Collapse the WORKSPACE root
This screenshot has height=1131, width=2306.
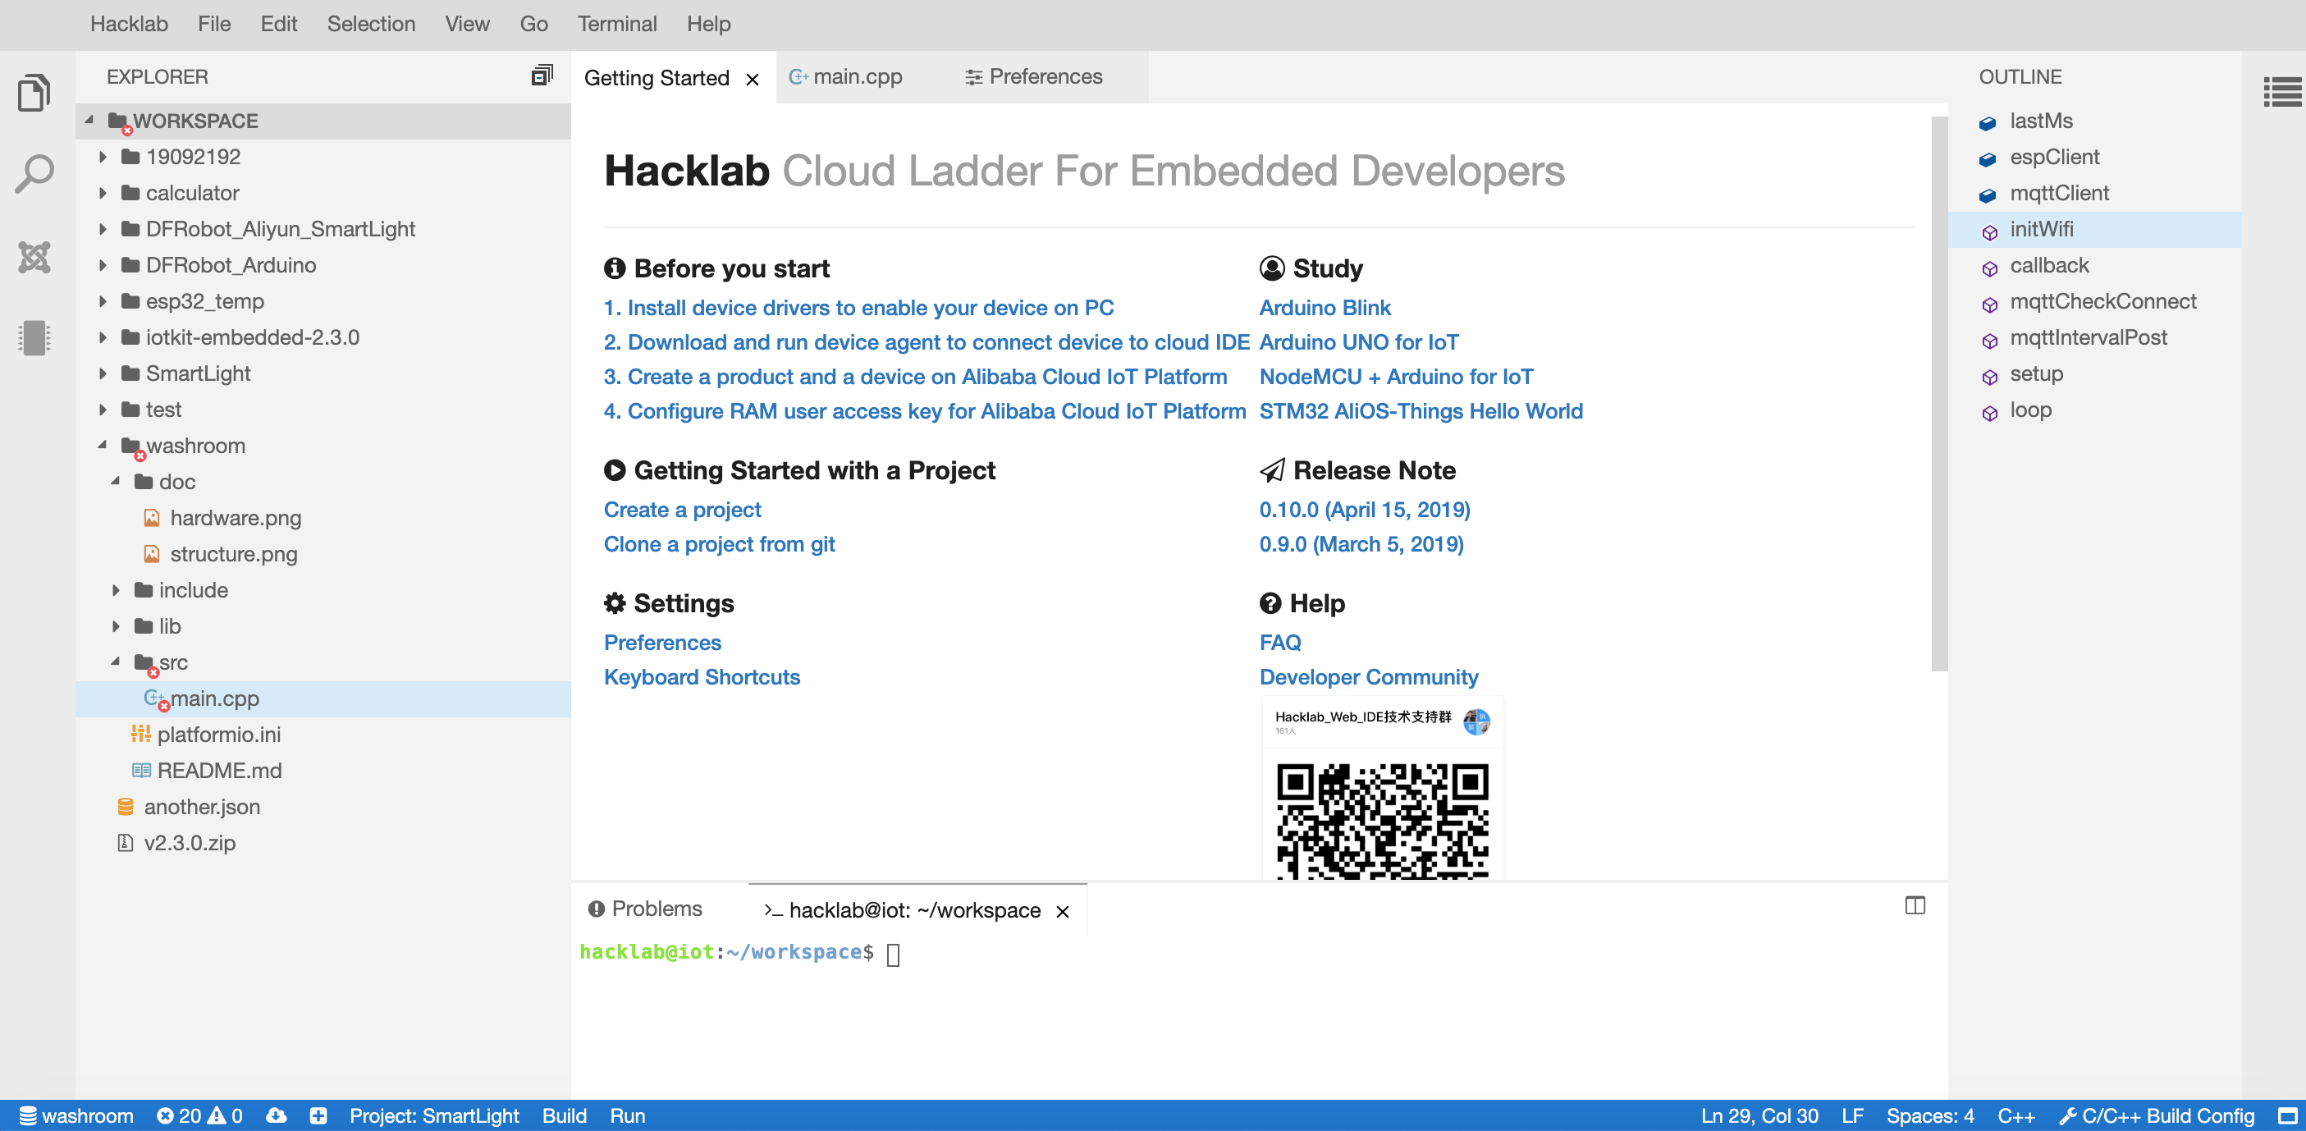pyautogui.click(x=89, y=120)
